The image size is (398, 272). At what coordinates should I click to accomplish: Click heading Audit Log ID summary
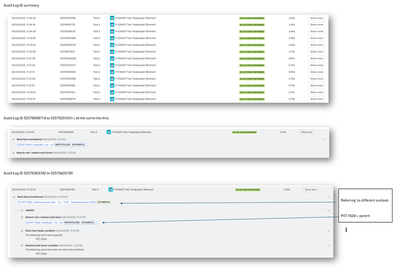(x=22, y=5)
